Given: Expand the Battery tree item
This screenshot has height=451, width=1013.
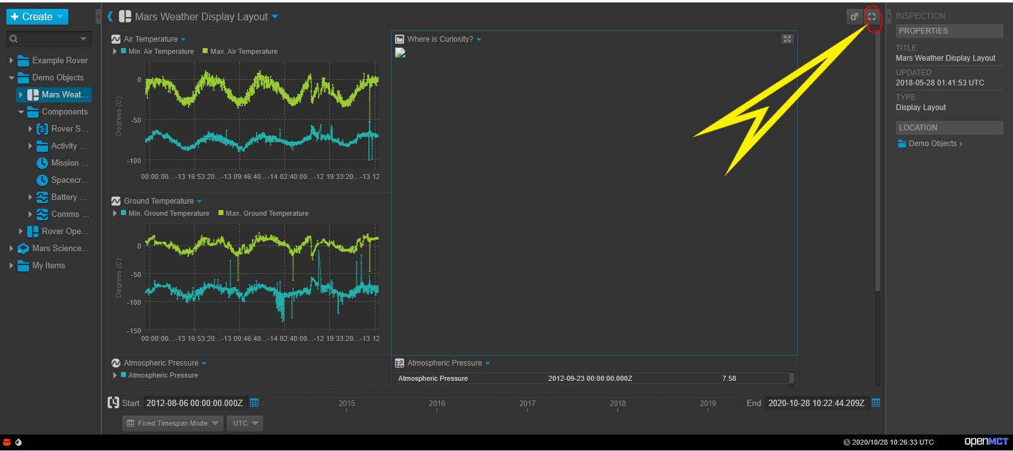Looking at the screenshot, I should (x=30, y=197).
